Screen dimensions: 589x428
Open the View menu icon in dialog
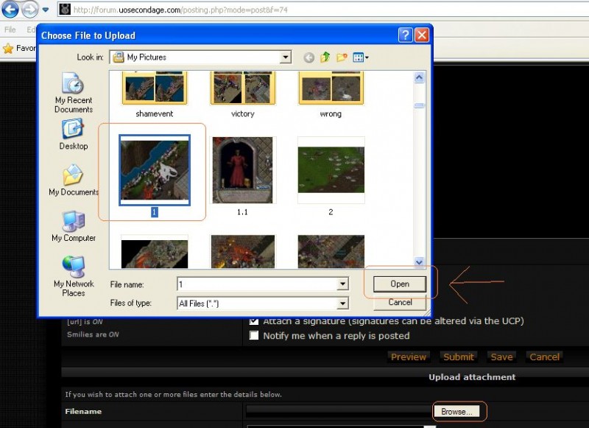[x=361, y=57]
